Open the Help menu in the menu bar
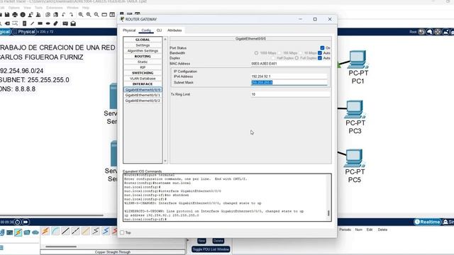 coord(86,8)
